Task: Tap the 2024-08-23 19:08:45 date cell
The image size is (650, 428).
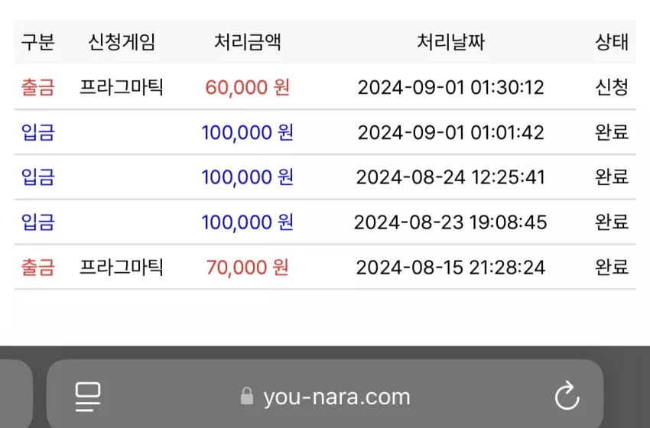Action: point(450,222)
